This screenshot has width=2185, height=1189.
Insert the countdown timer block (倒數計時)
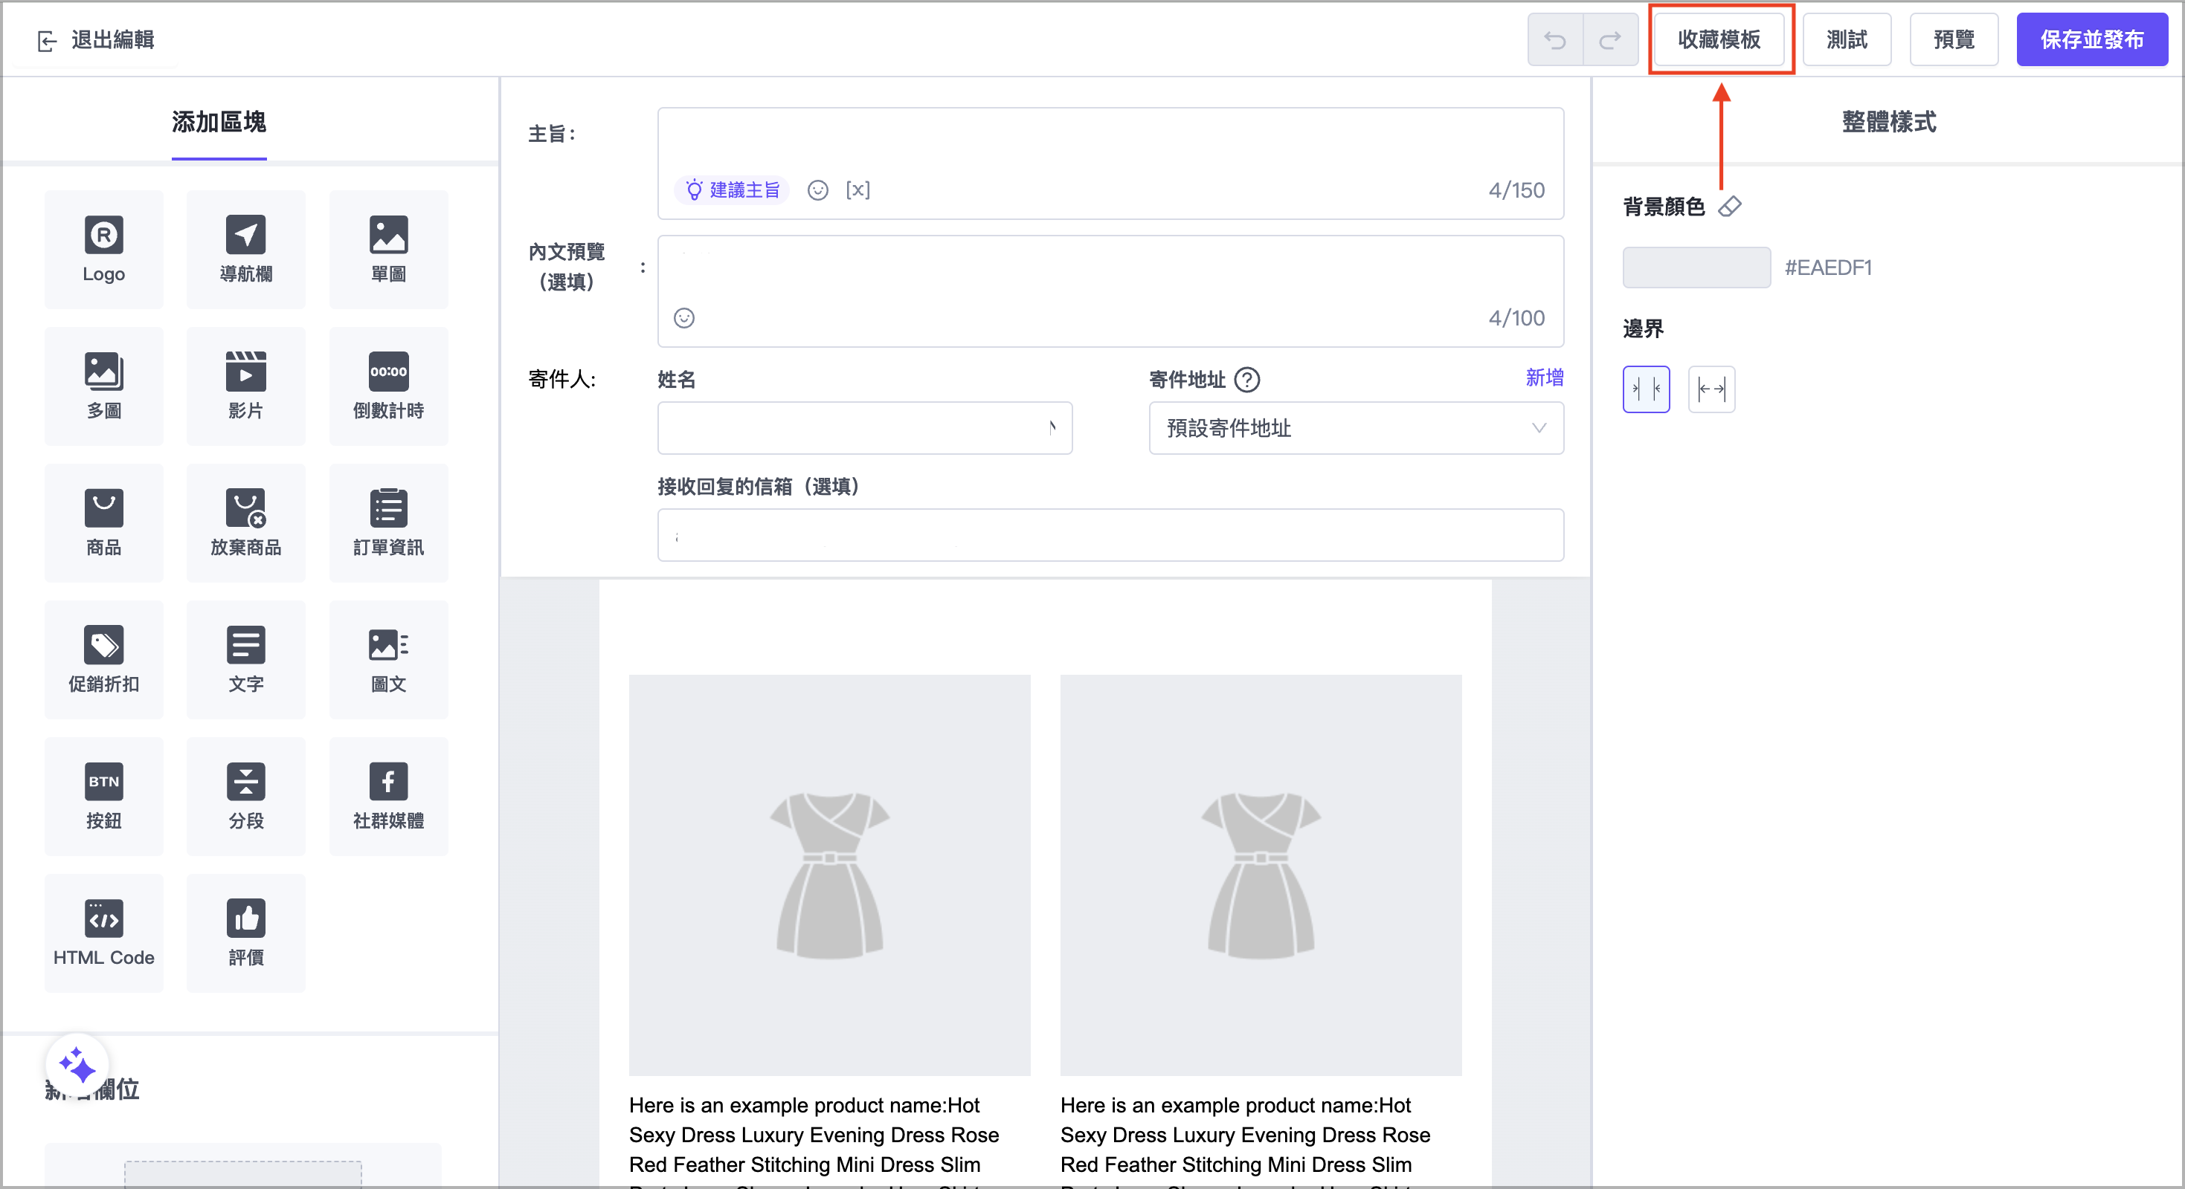pyautogui.click(x=387, y=386)
